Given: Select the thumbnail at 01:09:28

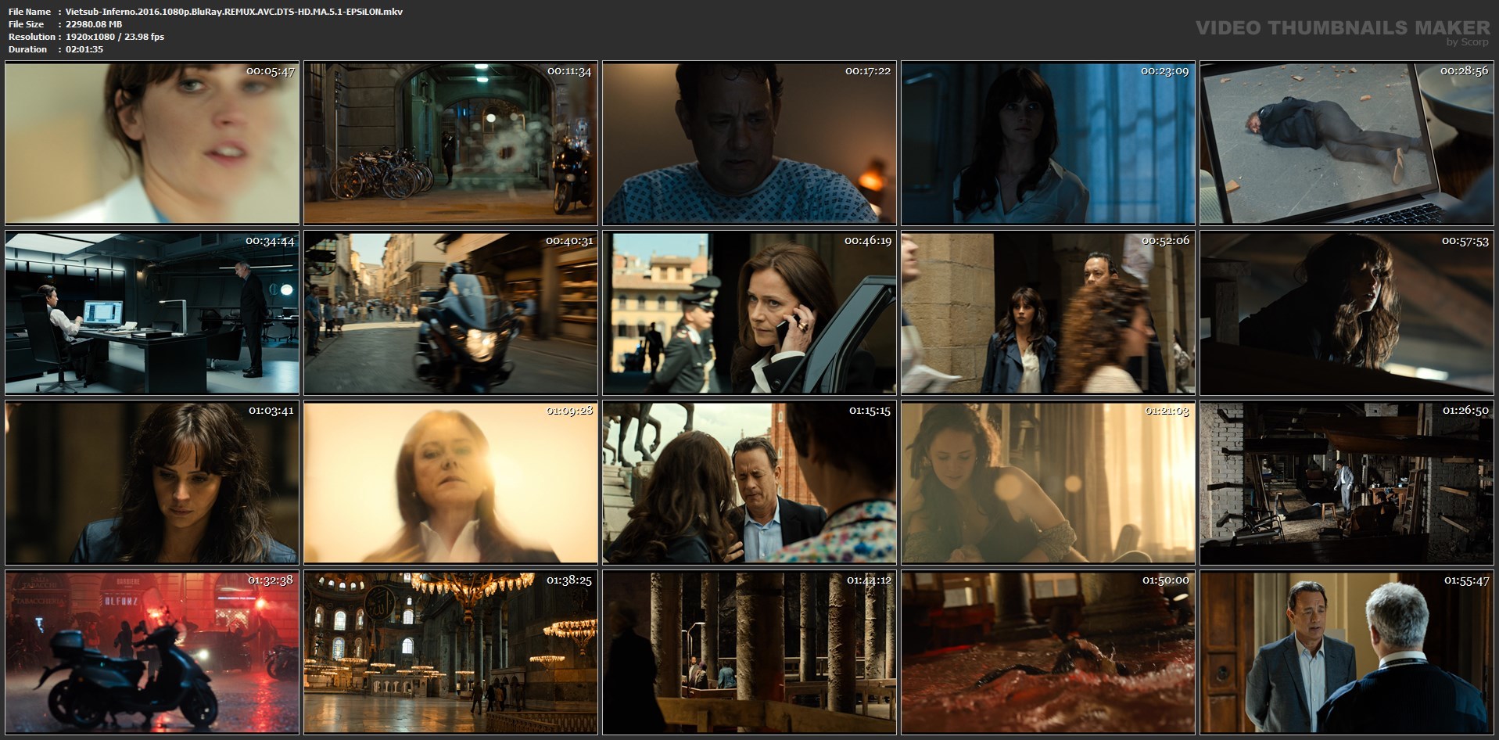Looking at the screenshot, I should point(450,483).
